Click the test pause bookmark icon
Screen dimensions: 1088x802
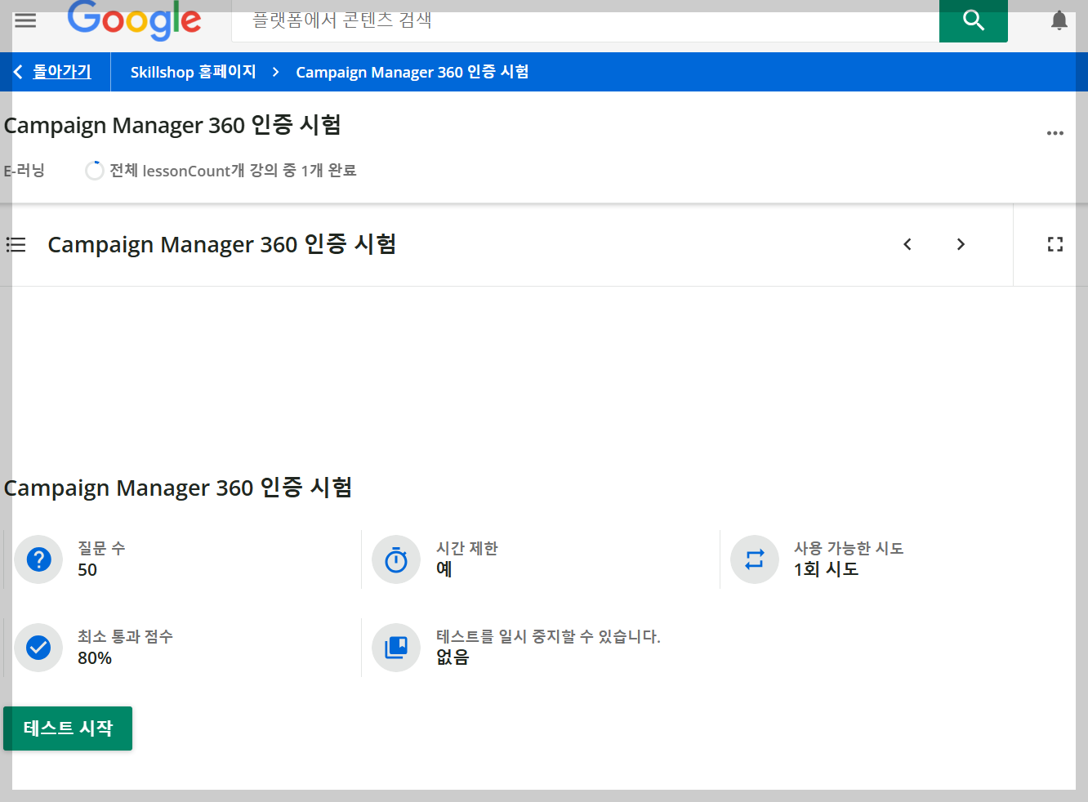click(x=396, y=648)
